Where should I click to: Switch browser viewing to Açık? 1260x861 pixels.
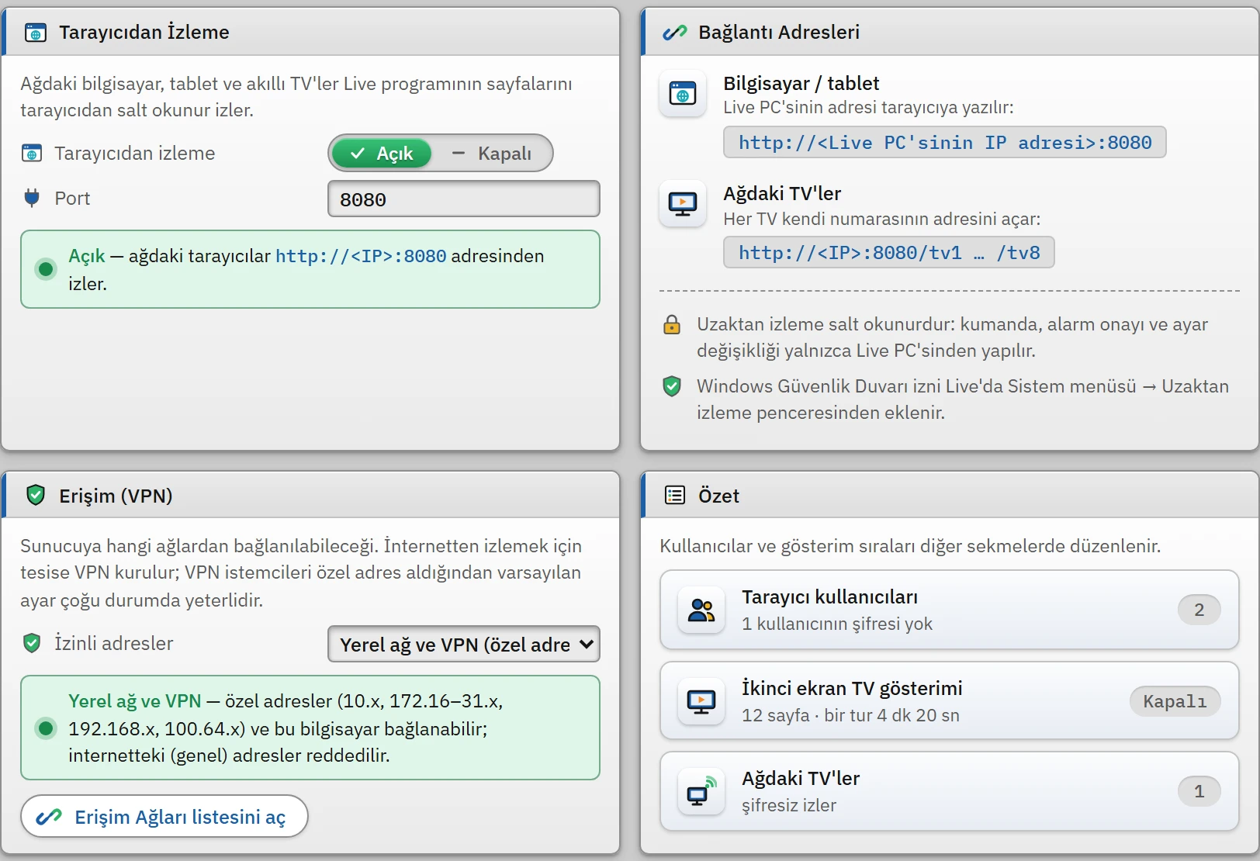coord(382,154)
